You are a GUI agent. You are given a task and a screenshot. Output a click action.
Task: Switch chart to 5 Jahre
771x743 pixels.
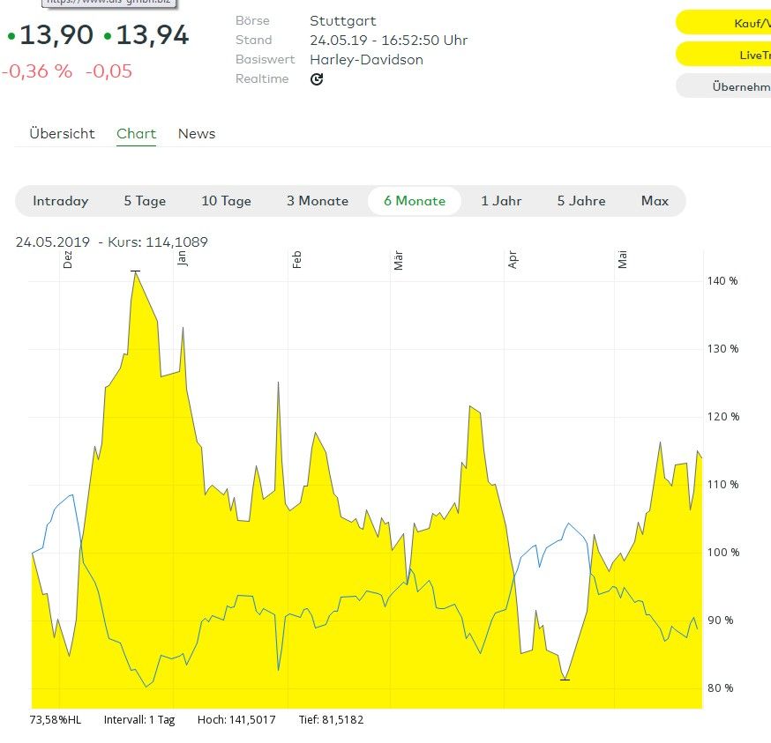[581, 201]
